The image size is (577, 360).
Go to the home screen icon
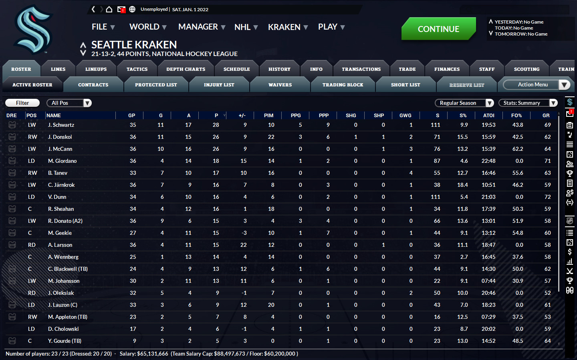click(109, 9)
